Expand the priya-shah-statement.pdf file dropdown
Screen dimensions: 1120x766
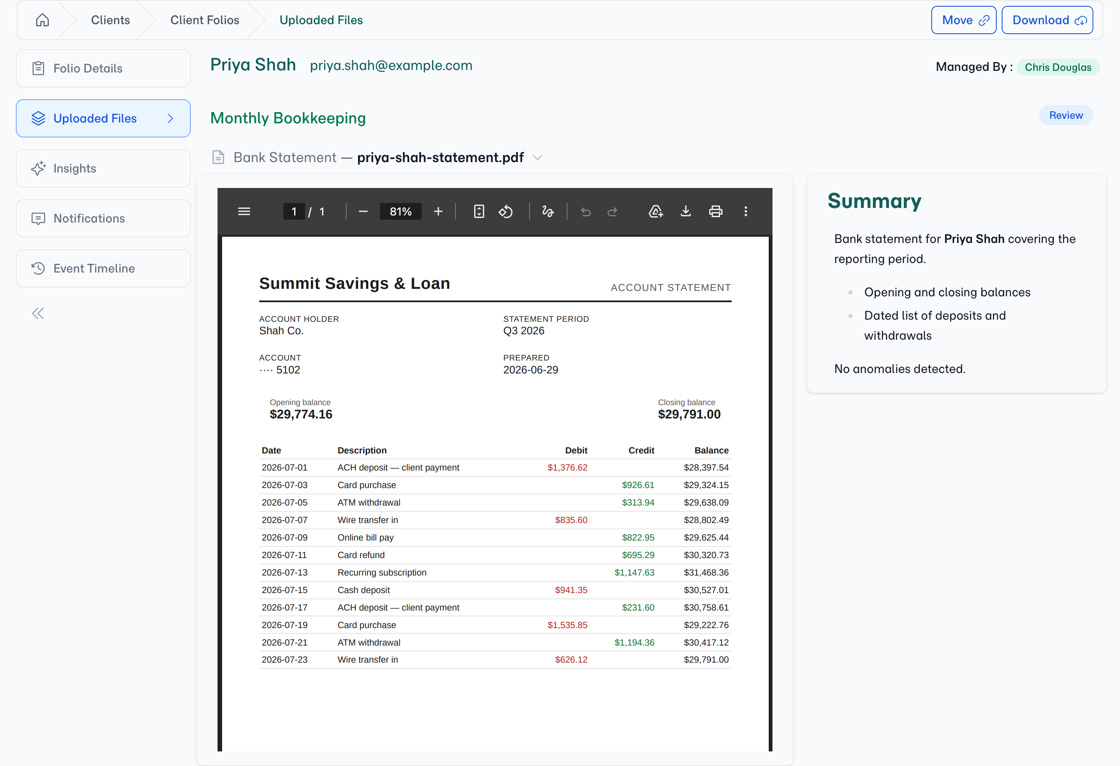pyautogui.click(x=537, y=158)
